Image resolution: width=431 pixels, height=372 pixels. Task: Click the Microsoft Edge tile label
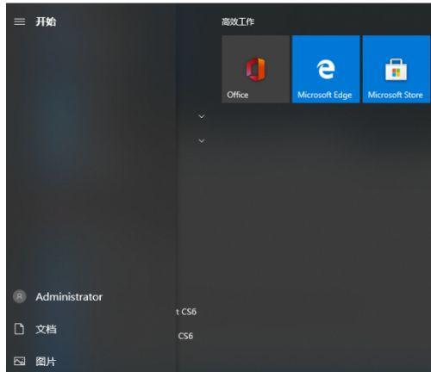[x=325, y=95]
